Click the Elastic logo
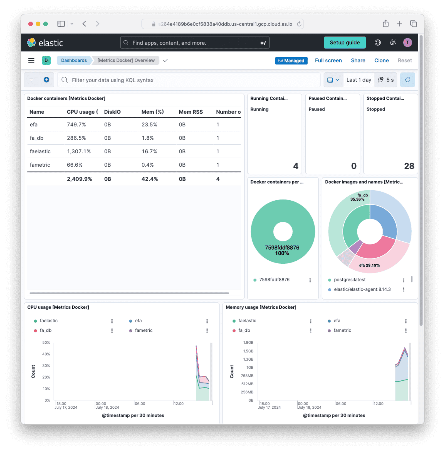445x452 pixels. pos(45,43)
